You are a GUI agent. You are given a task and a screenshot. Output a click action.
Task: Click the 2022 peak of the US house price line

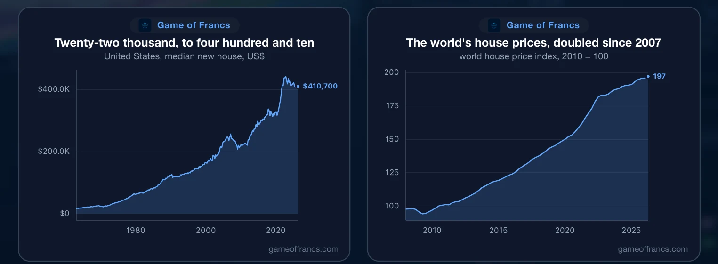[x=285, y=77]
